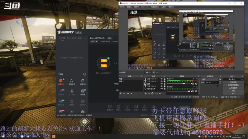Toggle lock on 文本 (GDI+) 2 source
The image size is (248, 139).
165,79
